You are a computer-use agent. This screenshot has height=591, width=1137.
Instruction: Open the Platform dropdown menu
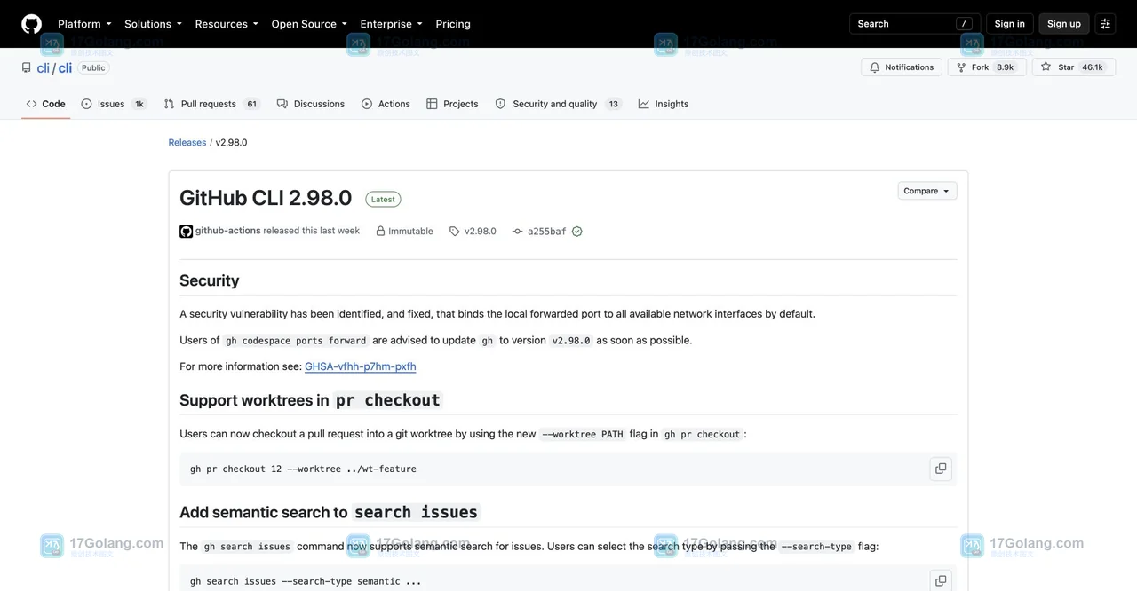pyautogui.click(x=84, y=24)
